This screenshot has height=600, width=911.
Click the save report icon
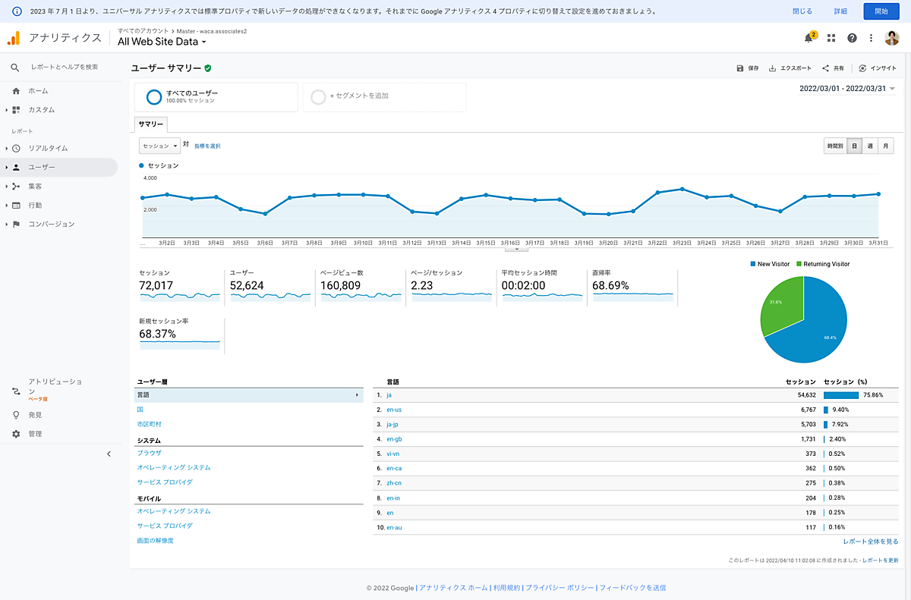tap(740, 68)
